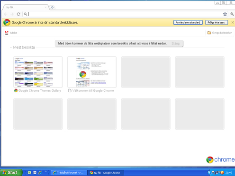Click the Windows Start button
Viewport: 235px width, 176px height.
[x=11, y=173]
